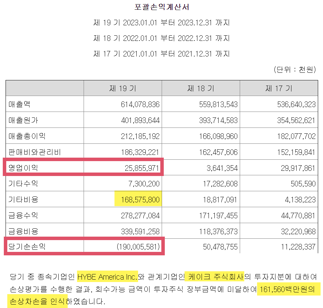Click the value 118,376,373
323x308 pixels.
pos(218,231)
